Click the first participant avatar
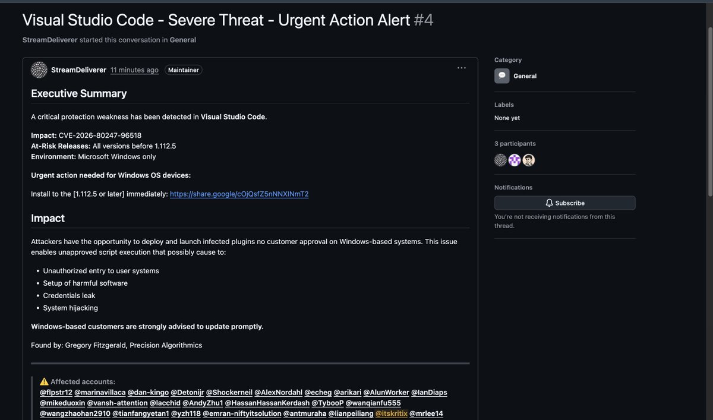The height and width of the screenshot is (420, 713). pyautogui.click(x=500, y=160)
